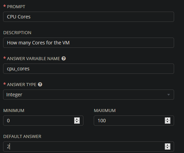Open the Answer Type dropdown showing Integer
Image resolution: width=184 pixels, height=153 pixels.
(x=89, y=95)
